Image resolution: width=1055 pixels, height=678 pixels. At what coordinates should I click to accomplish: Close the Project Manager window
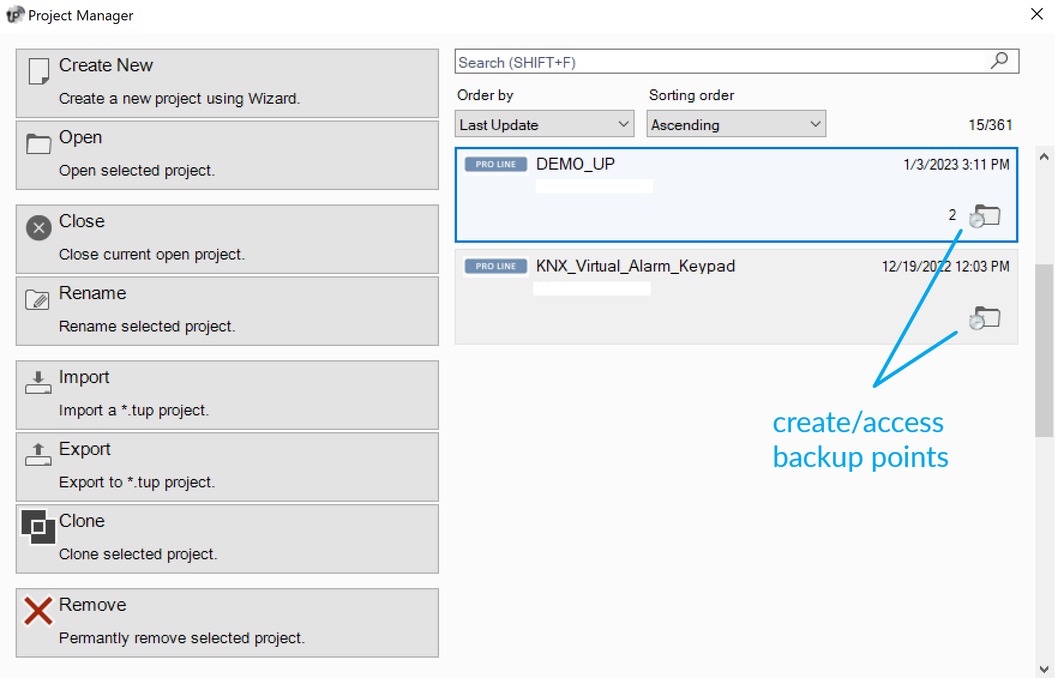[1037, 14]
